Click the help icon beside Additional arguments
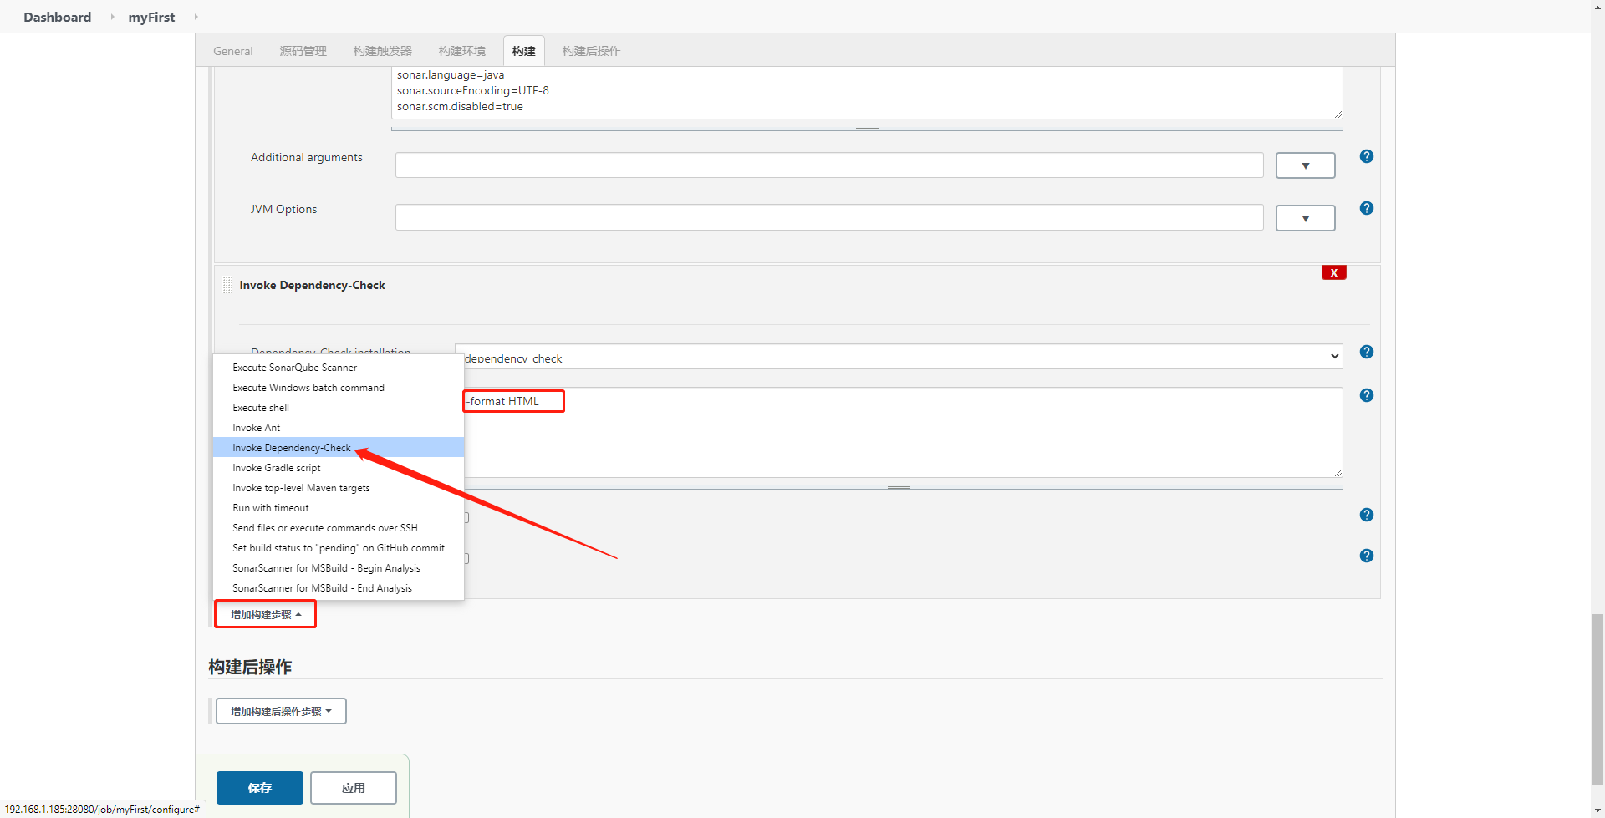Viewport: 1605px width, 818px height. [1366, 156]
